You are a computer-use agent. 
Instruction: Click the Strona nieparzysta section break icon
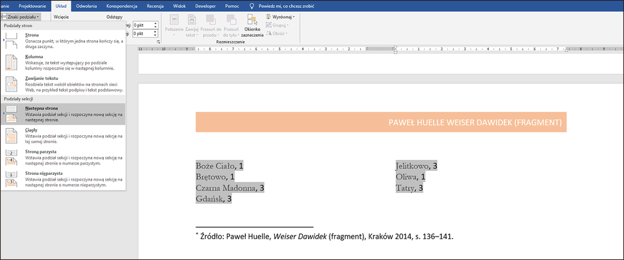click(12, 177)
